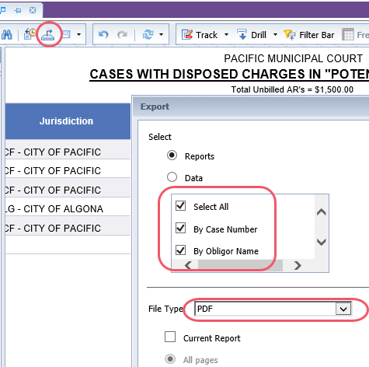Uncheck By Obligor Name checkbox
The width and height of the screenshot is (369, 367).
click(x=180, y=250)
